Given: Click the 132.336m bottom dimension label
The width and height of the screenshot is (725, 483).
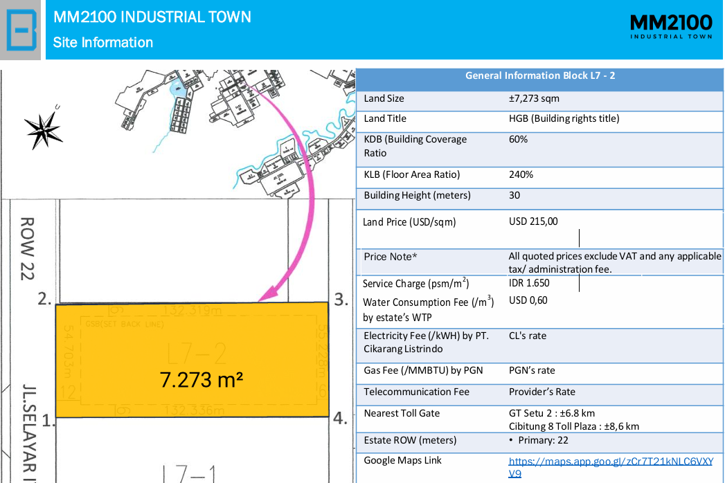Looking at the screenshot, I should pos(194,410).
